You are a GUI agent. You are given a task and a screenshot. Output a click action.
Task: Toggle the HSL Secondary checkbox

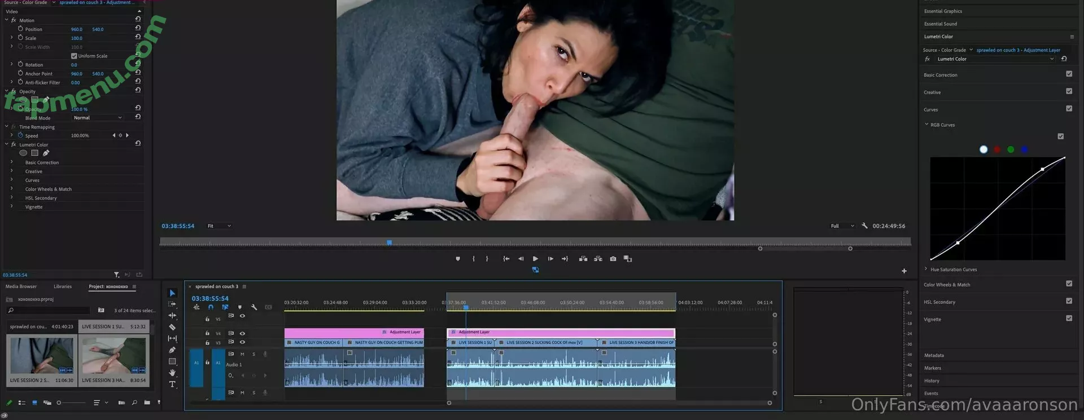click(x=1069, y=301)
